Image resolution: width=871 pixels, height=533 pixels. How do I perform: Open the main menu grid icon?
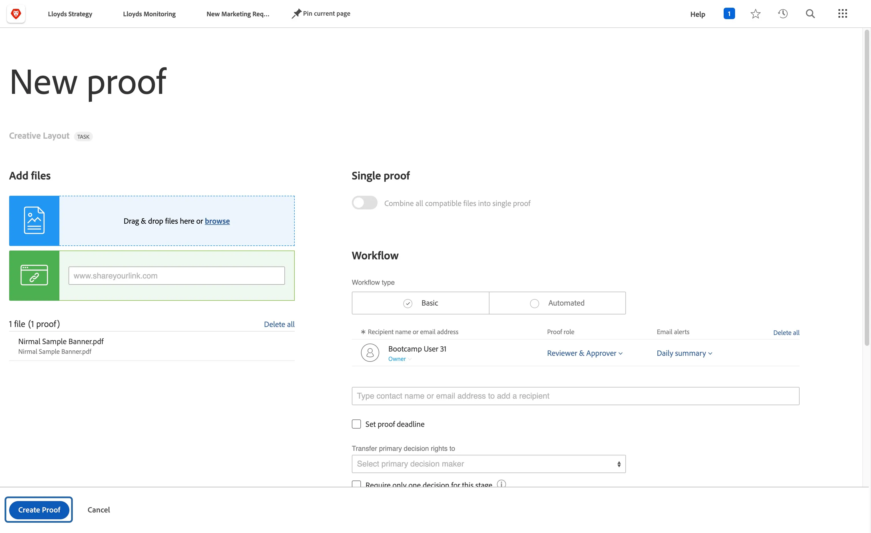(x=842, y=14)
